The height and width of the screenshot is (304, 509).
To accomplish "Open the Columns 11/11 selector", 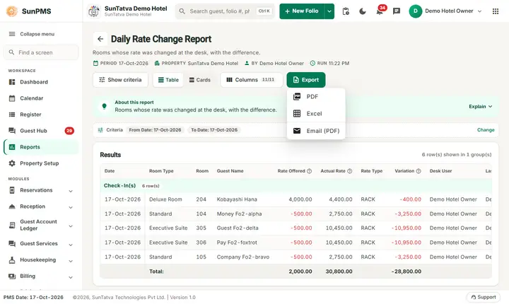I will coord(251,80).
